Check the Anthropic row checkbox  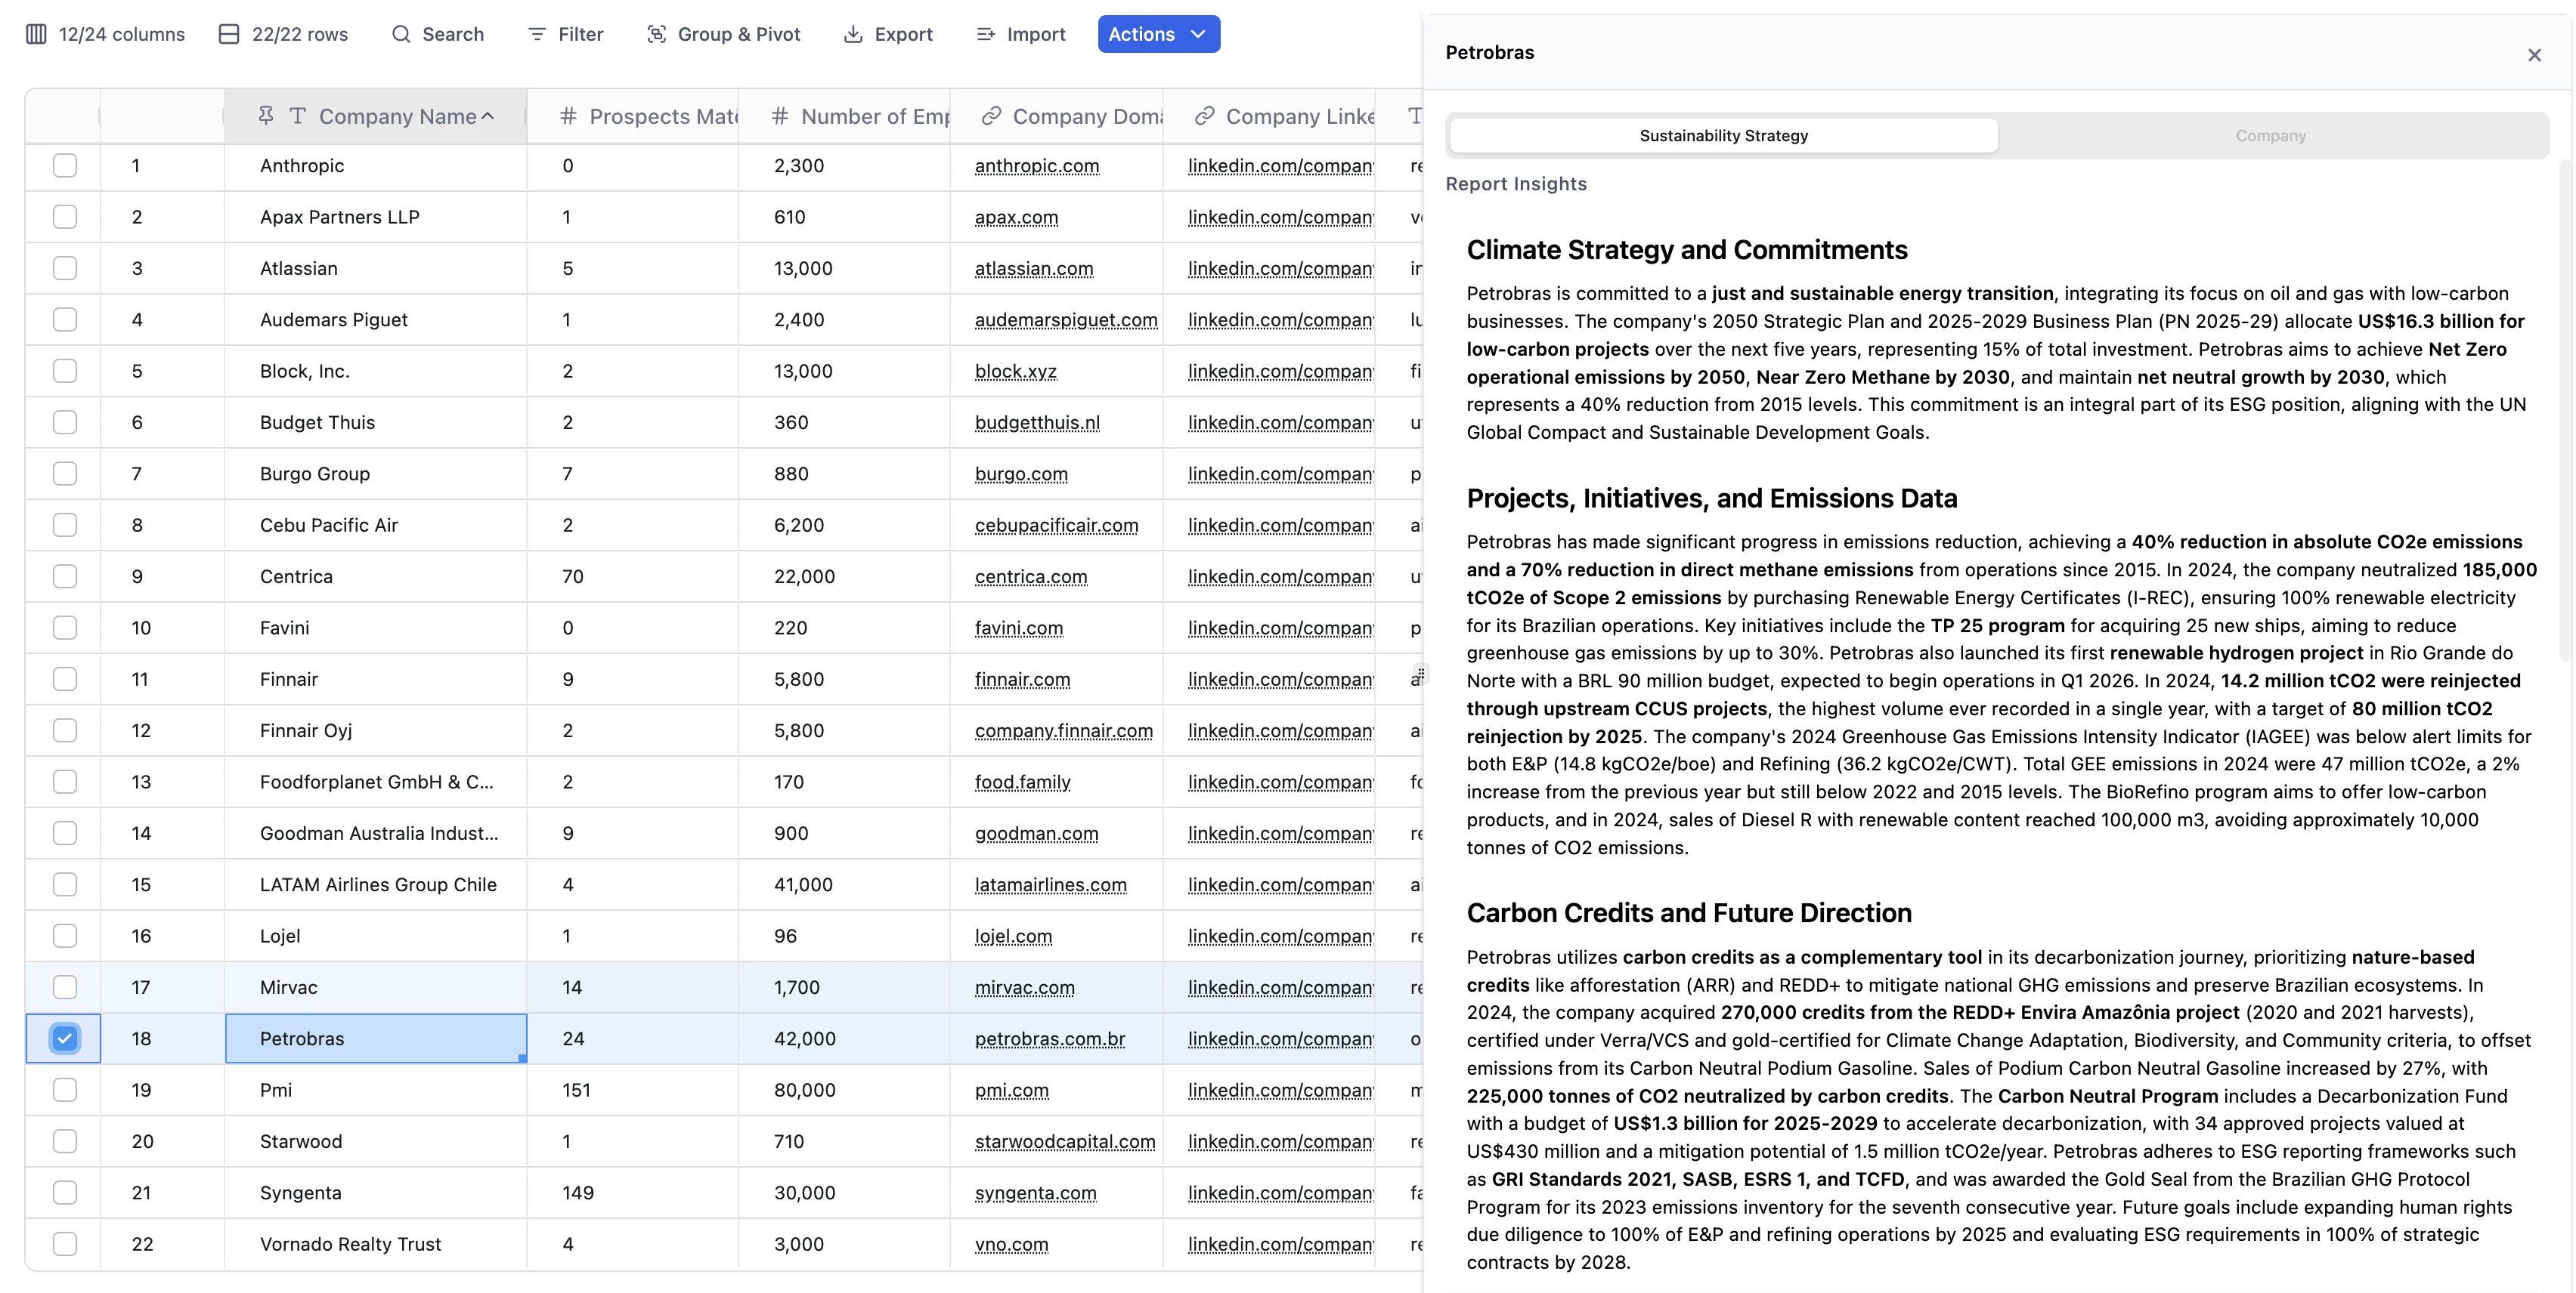click(x=65, y=166)
